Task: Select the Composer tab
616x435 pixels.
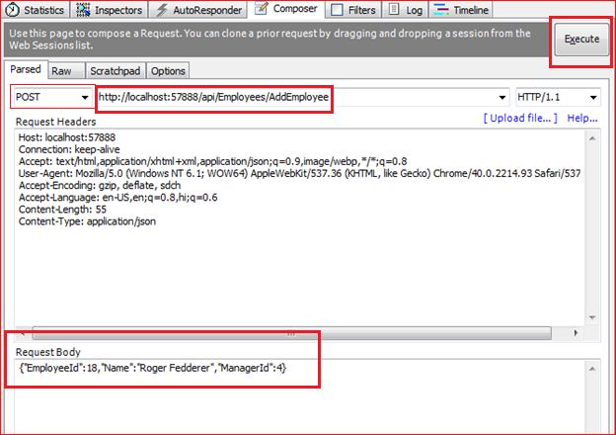Action: point(286,9)
